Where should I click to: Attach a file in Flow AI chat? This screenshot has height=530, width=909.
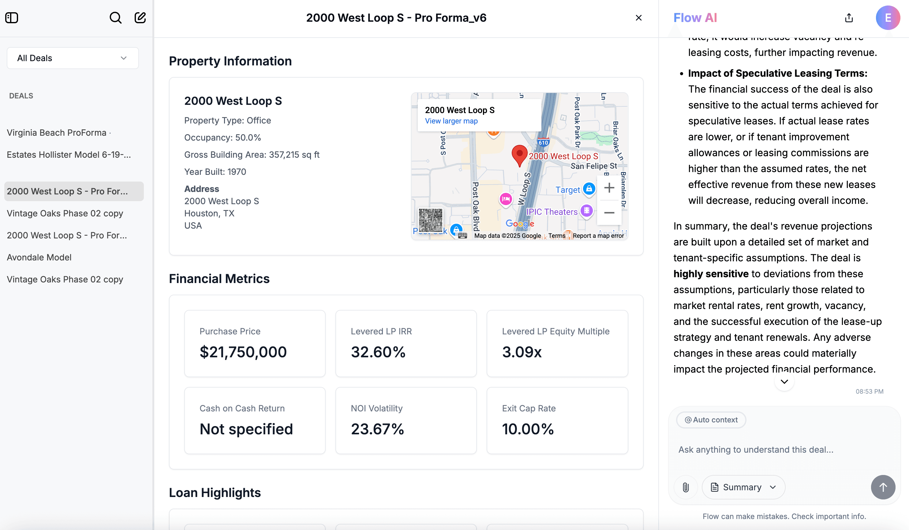click(x=686, y=487)
